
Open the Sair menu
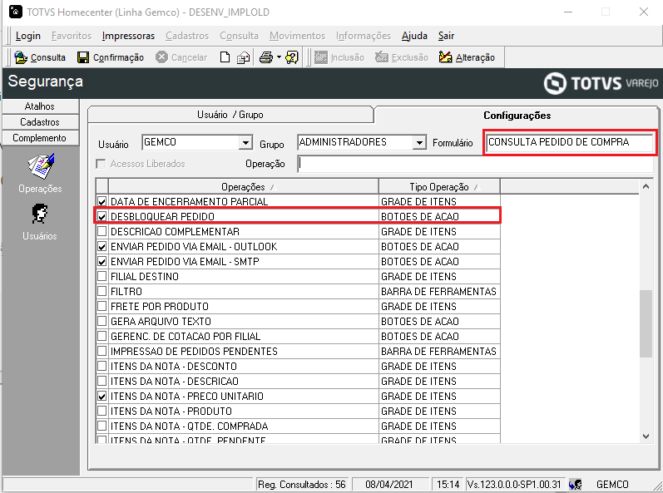point(446,36)
